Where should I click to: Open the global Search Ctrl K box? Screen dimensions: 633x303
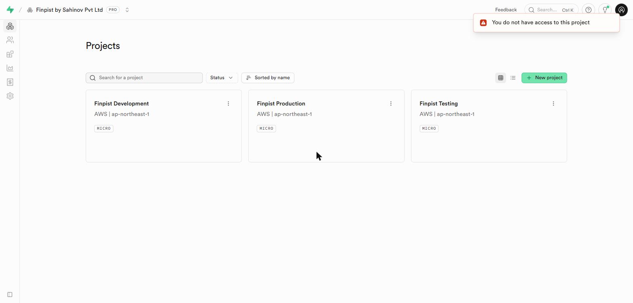[551, 10]
